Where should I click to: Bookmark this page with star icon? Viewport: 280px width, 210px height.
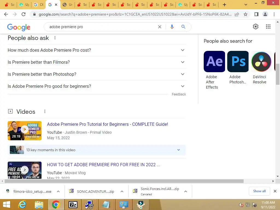tap(246, 14)
